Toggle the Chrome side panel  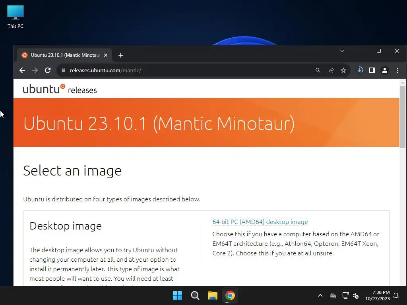click(x=372, y=70)
